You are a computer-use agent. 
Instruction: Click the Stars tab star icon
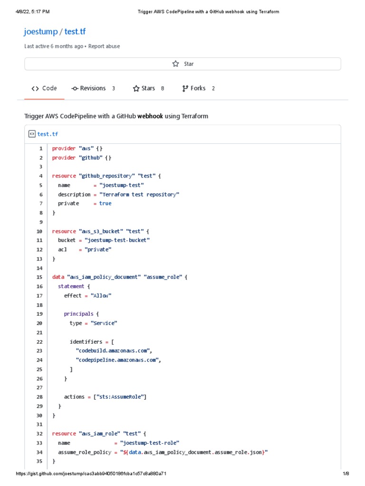(x=136, y=89)
